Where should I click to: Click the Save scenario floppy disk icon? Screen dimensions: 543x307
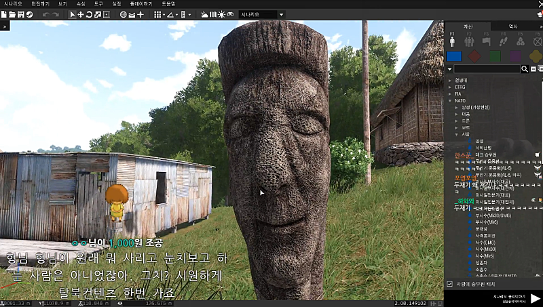pyautogui.click(x=20, y=14)
